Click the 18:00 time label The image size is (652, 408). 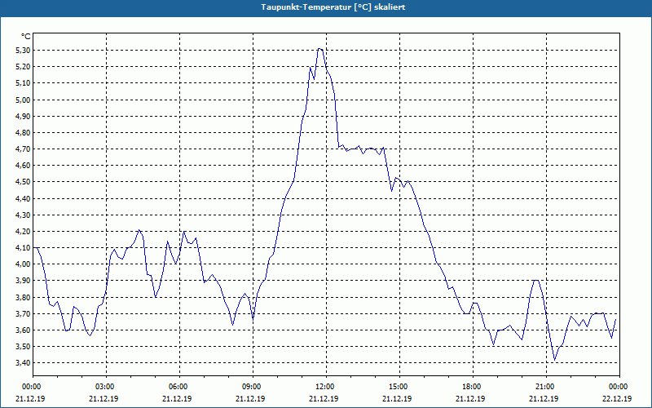(473, 387)
